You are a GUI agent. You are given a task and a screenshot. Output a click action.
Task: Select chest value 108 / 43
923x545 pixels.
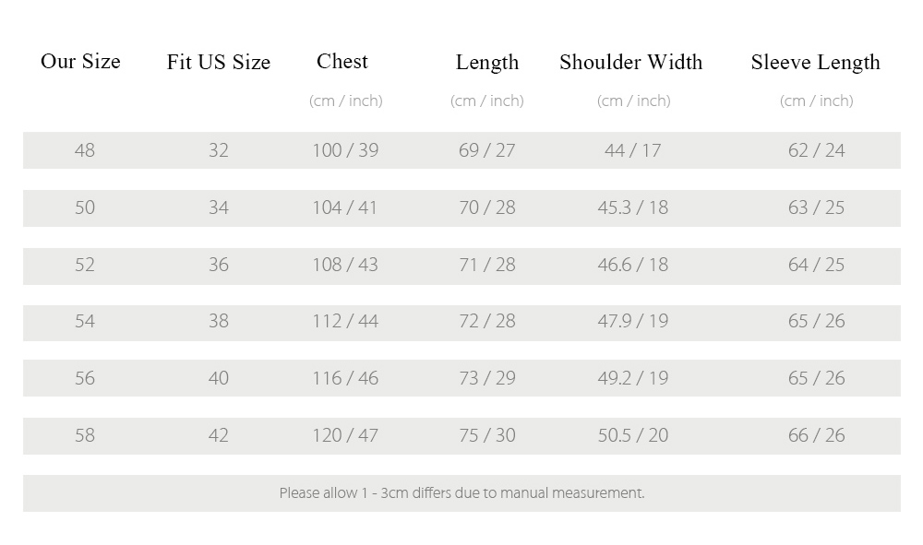345,265
